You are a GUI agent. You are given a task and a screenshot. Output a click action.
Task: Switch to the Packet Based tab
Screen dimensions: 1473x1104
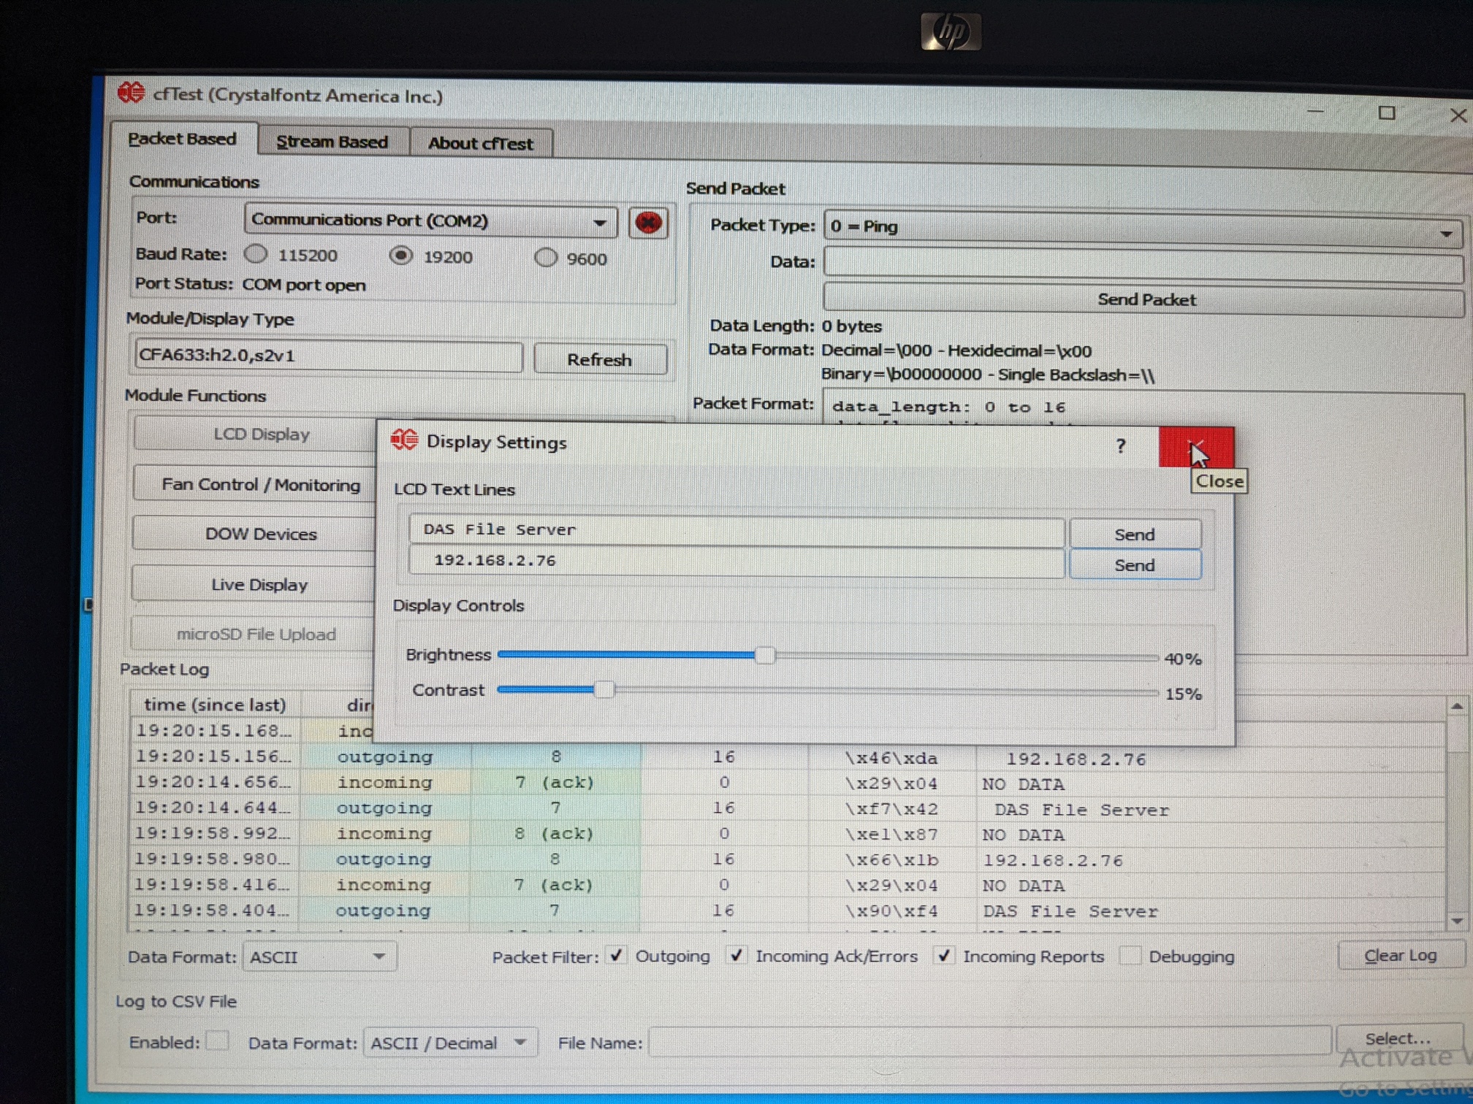182,139
